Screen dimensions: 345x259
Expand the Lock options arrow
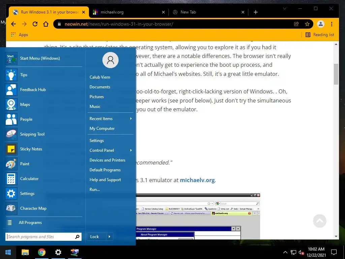tap(109, 237)
